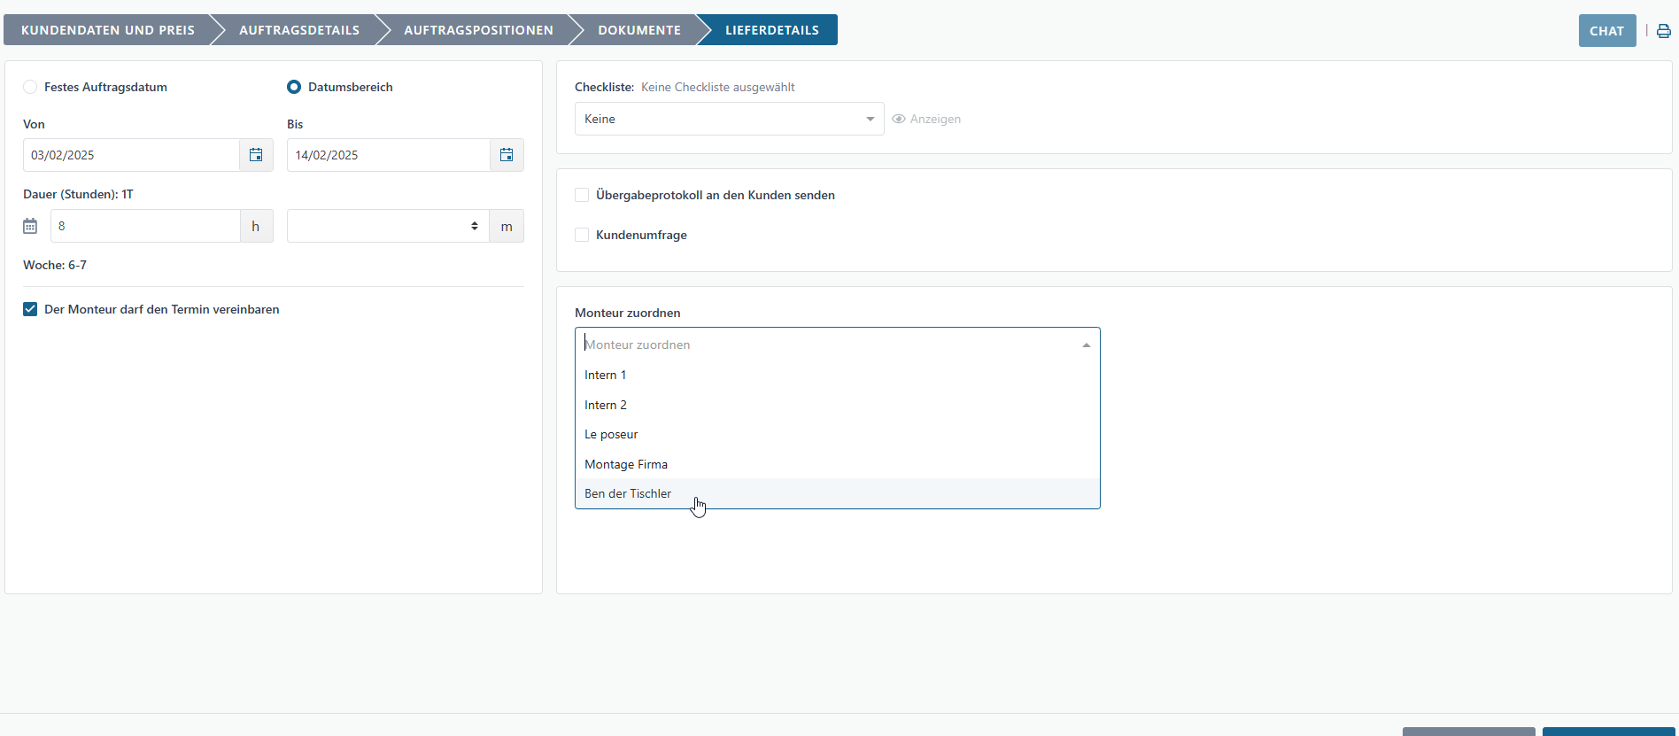Click the duration hours input field
Image resolution: width=1679 pixels, height=736 pixels.
point(144,226)
